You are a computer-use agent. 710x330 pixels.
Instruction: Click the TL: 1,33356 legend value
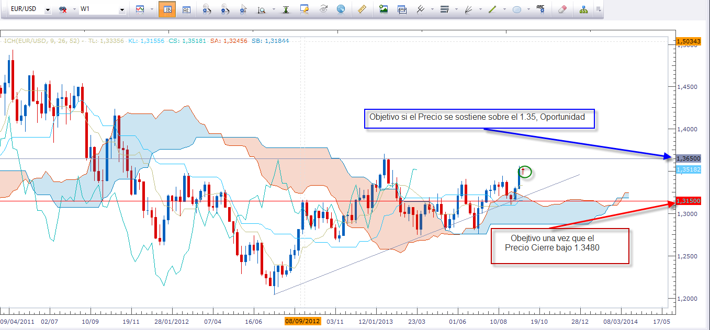[106, 40]
